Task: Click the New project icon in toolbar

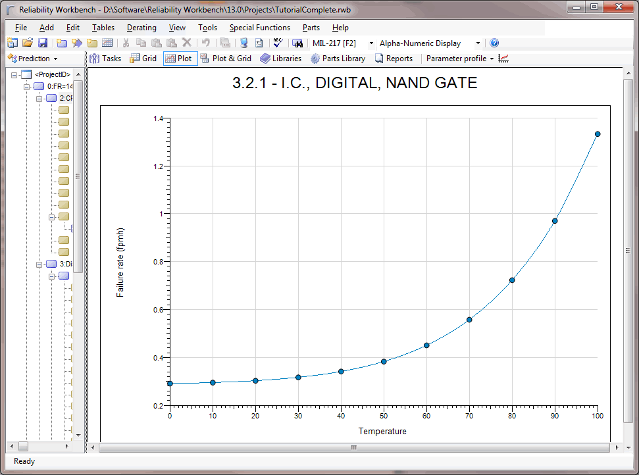Action: point(13,43)
